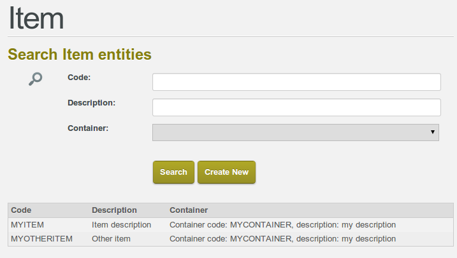The width and height of the screenshot is (457, 258).
Task: Click the Container dropdown arrow
Action: click(x=433, y=132)
